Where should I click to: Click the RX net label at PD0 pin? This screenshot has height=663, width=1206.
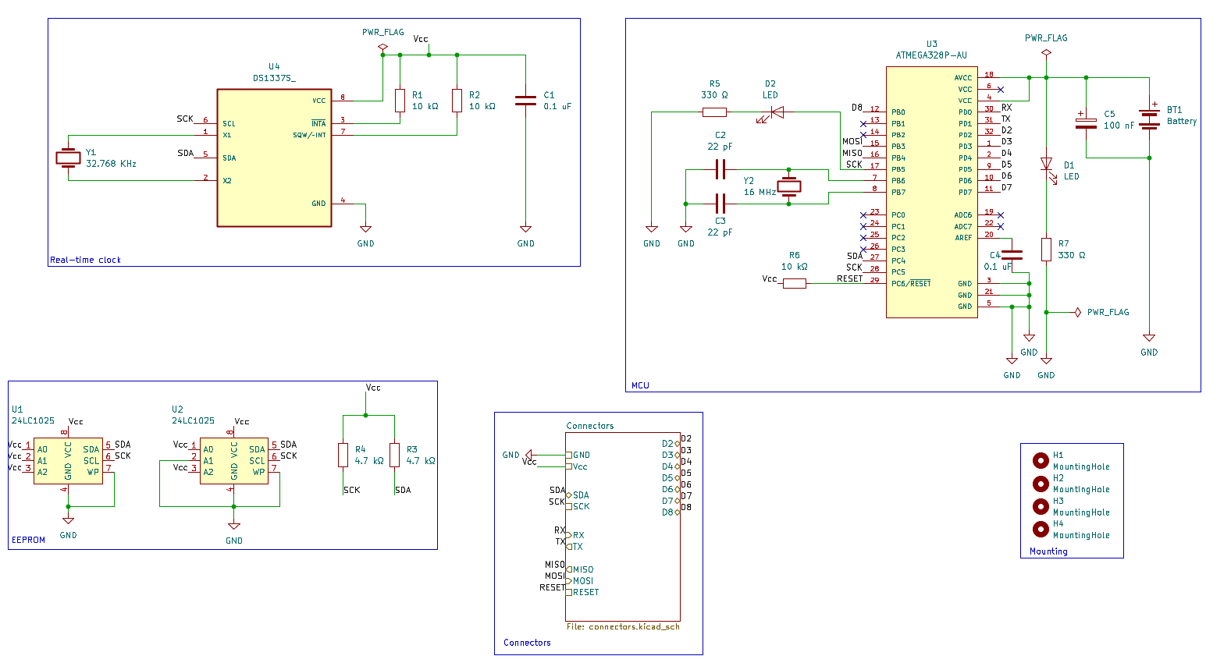tap(1007, 108)
